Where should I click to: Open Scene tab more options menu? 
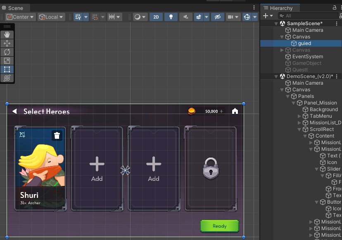(x=254, y=7)
